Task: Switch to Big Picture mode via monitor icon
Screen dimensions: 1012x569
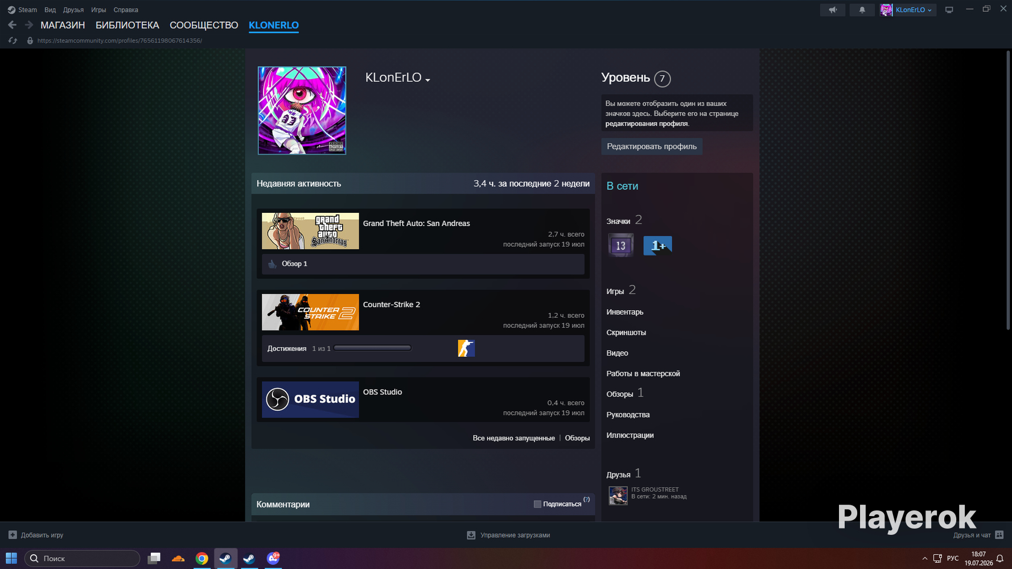Action: pyautogui.click(x=949, y=10)
